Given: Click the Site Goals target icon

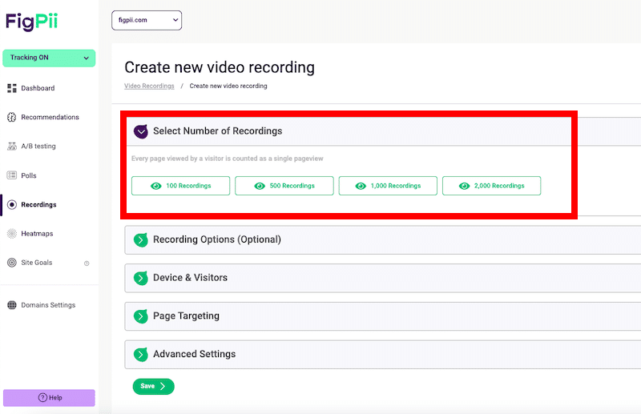Looking at the screenshot, I should click(12, 263).
